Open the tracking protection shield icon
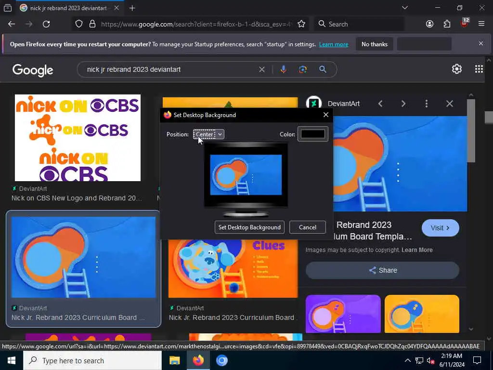493x370 pixels. 79,24
